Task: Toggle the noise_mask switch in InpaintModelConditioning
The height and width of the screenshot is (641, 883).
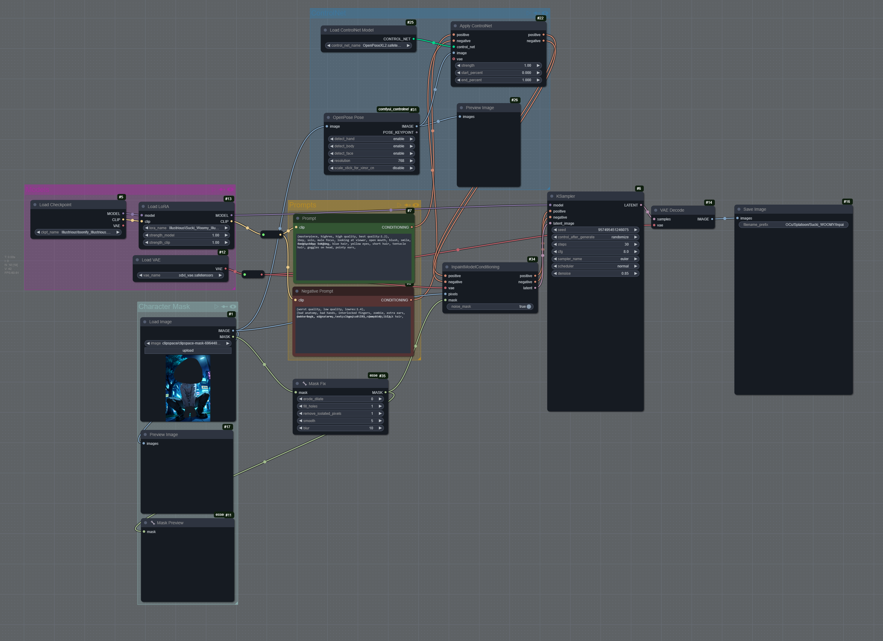Action: tap(528, 307)
